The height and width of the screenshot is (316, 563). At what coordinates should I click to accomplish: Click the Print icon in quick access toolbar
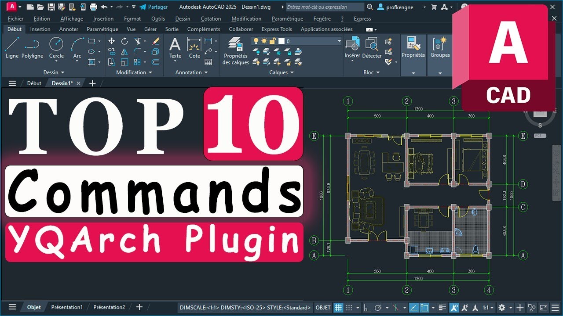[x=93, y=7]
